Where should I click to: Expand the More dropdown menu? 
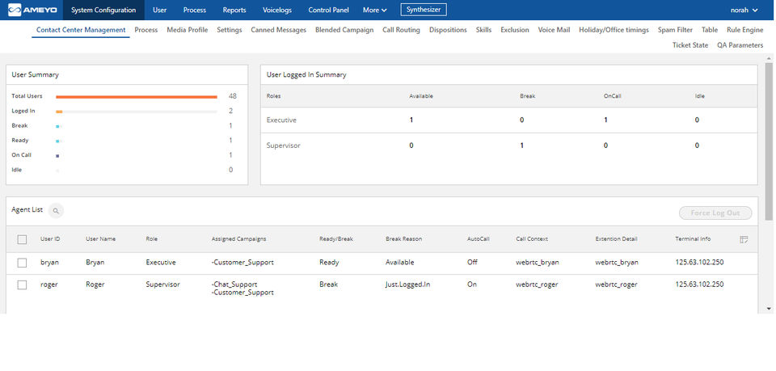(x=374, y=10)
